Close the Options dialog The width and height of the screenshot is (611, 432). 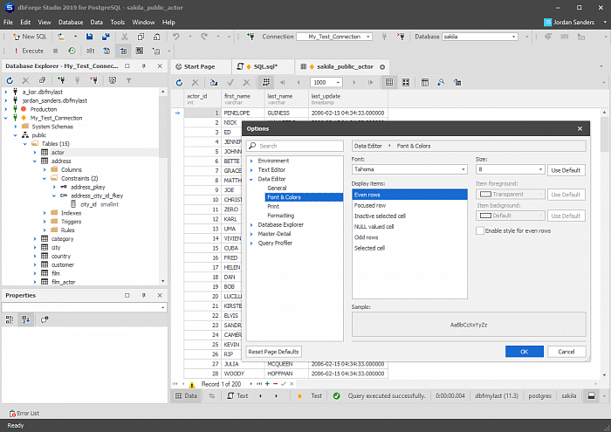pos(580,129)
